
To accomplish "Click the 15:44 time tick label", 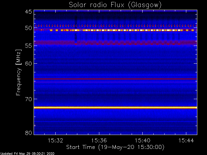I will click(186, 140).
